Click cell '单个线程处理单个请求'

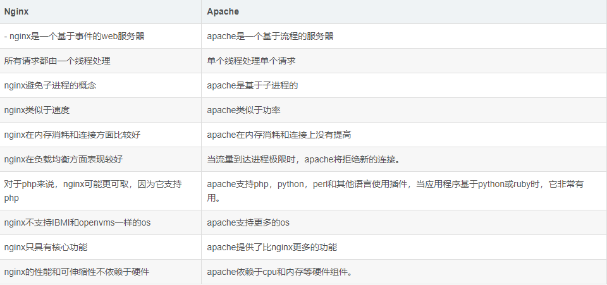click(x=404, y=61)
